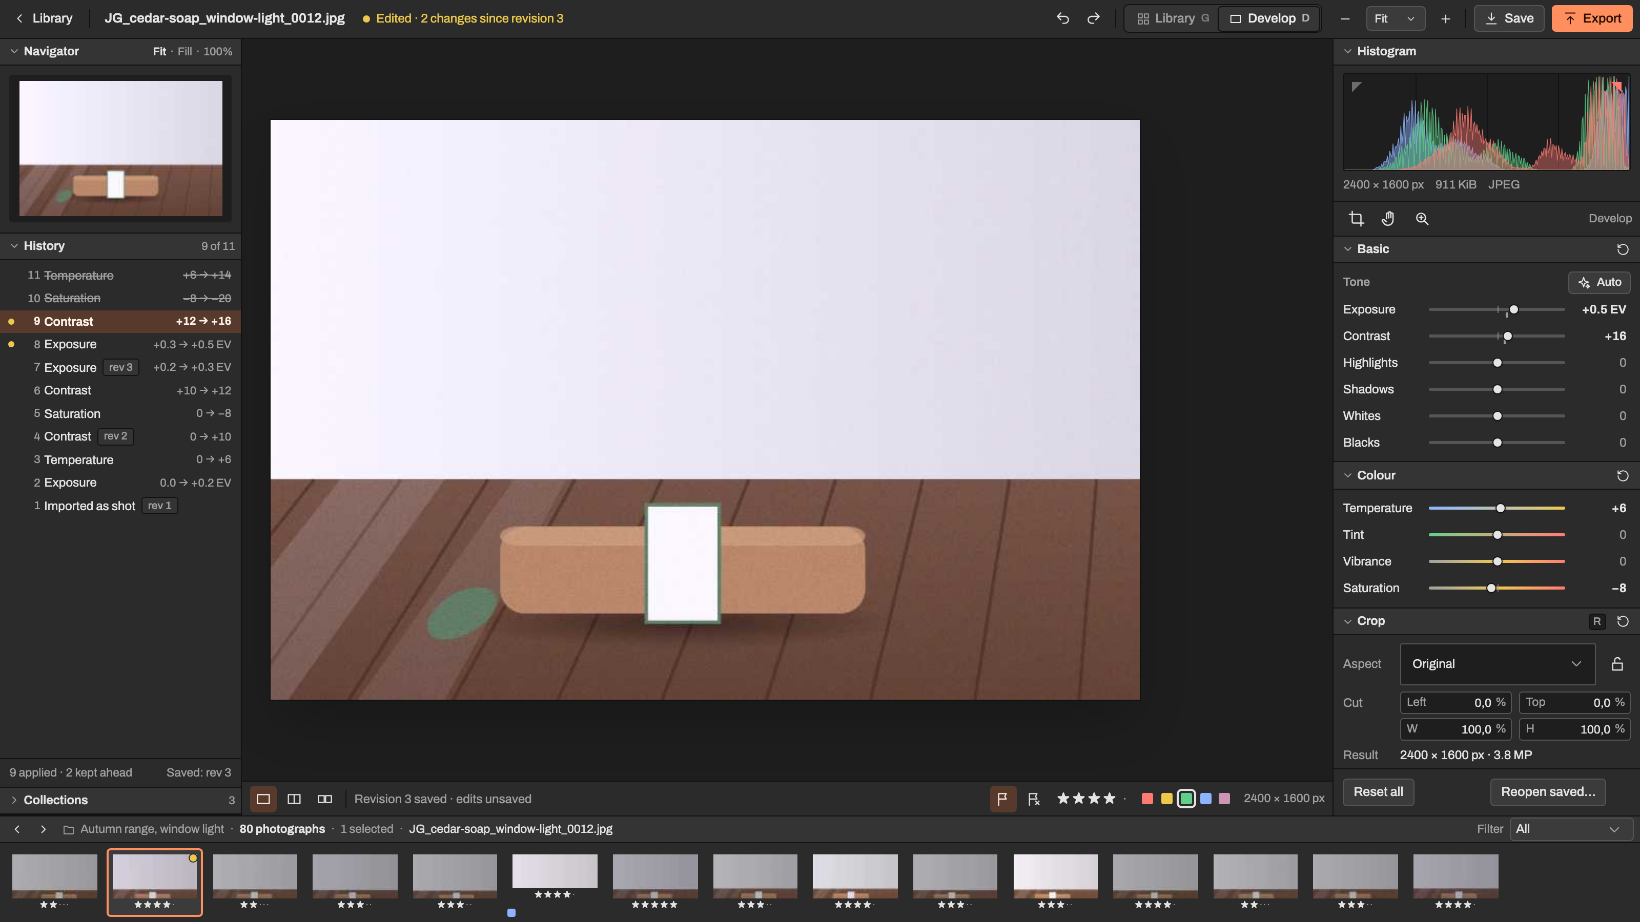Apply the purple colour label
The image size is (1640, 922).
click(x=1224, y=798)
